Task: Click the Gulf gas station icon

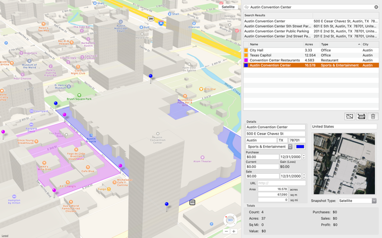Action: click(141, 27)
